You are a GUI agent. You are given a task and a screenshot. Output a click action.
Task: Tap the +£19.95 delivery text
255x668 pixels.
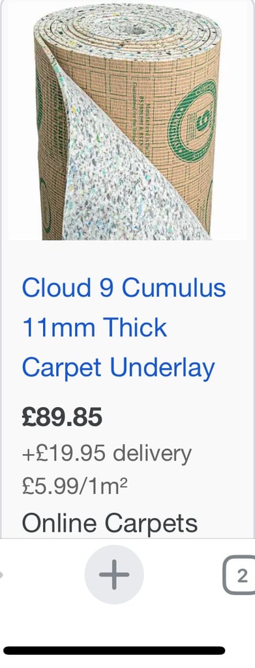[x=107, y=454]
